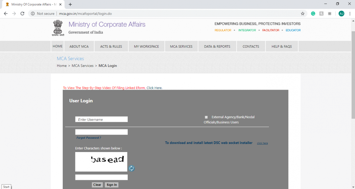Open the AJ profile avatar
The image size is (355, 189).
coord(341,13)
